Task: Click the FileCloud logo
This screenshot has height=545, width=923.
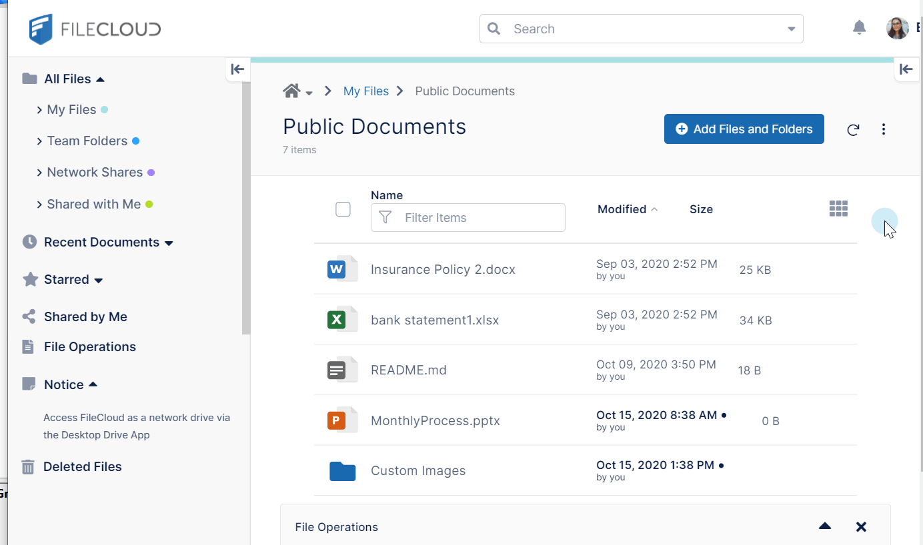Action: point(95,29)
